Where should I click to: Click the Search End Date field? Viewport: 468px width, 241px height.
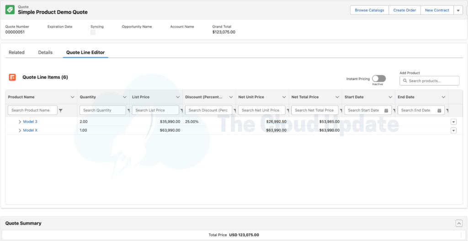(421, 110)
